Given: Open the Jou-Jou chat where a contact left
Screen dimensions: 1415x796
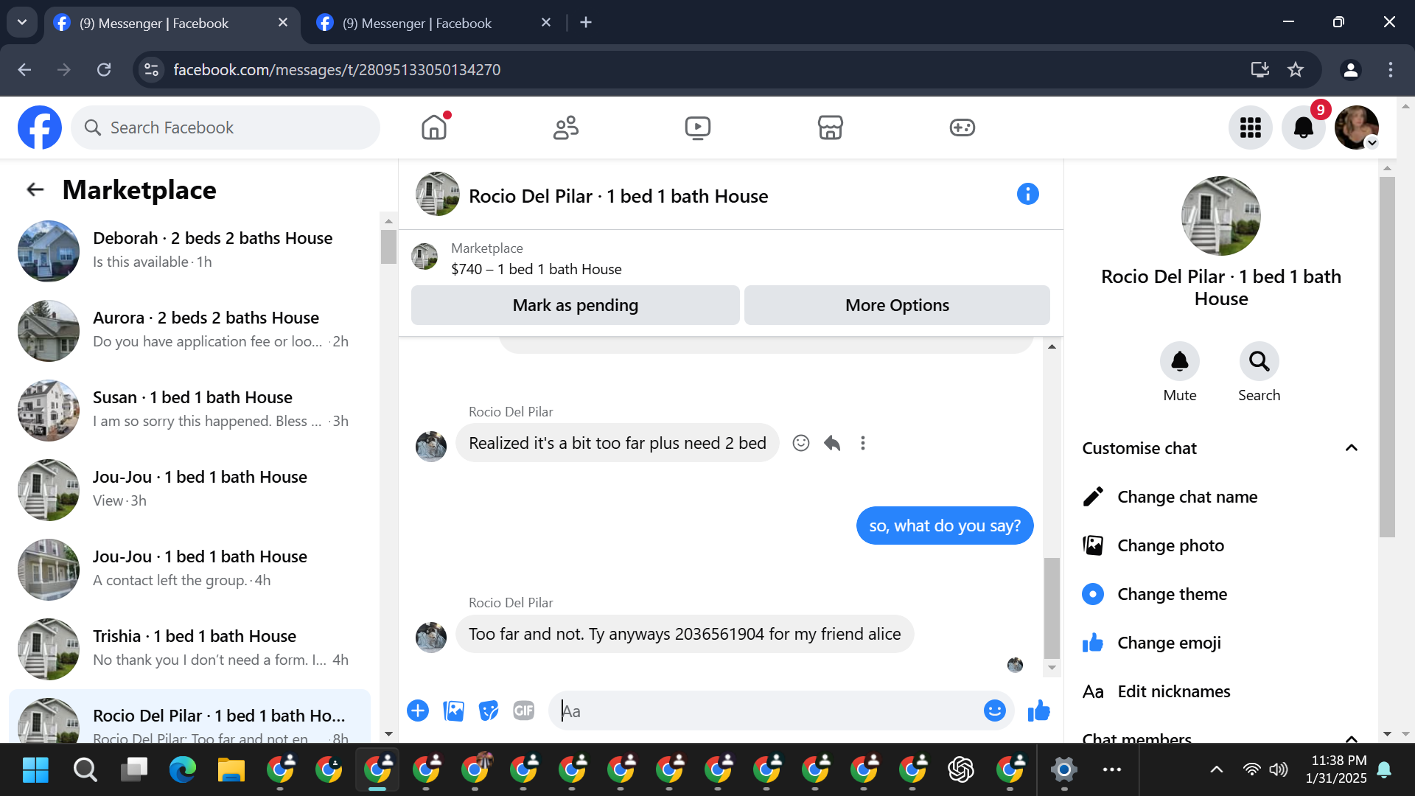Looking at the screenshot, I should [190, 569].
